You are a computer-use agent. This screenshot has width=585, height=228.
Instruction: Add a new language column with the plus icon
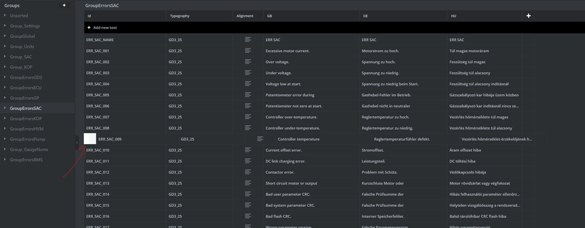(x=528, y=16)
